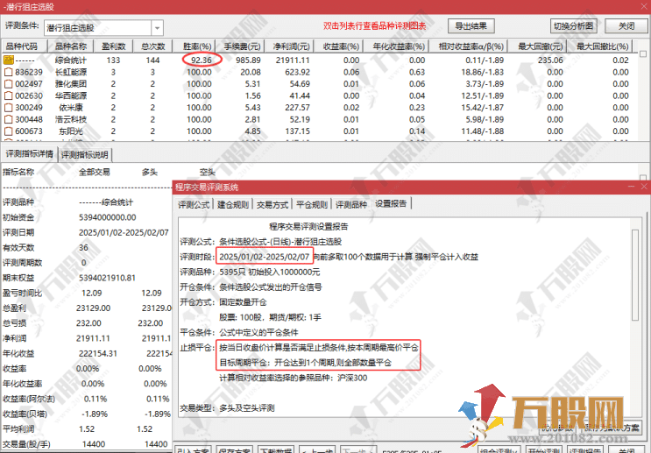Screen dimensions: 651x453
Task: Select the 华西能源 row name
Action: (71, 96)
